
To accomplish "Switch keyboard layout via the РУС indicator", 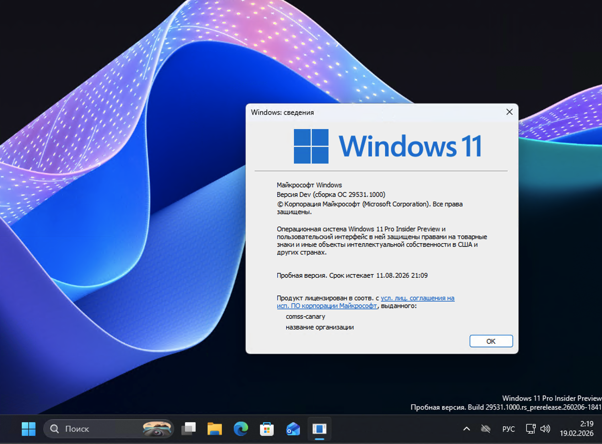I will 508,428.
